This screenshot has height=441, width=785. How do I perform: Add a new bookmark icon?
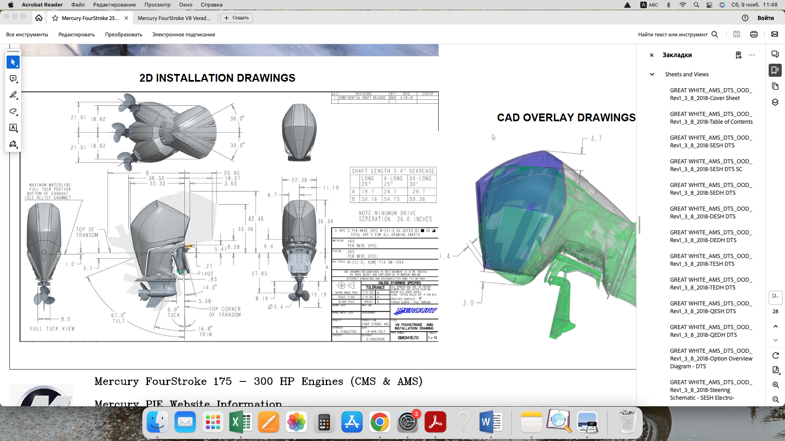point(738,55)
